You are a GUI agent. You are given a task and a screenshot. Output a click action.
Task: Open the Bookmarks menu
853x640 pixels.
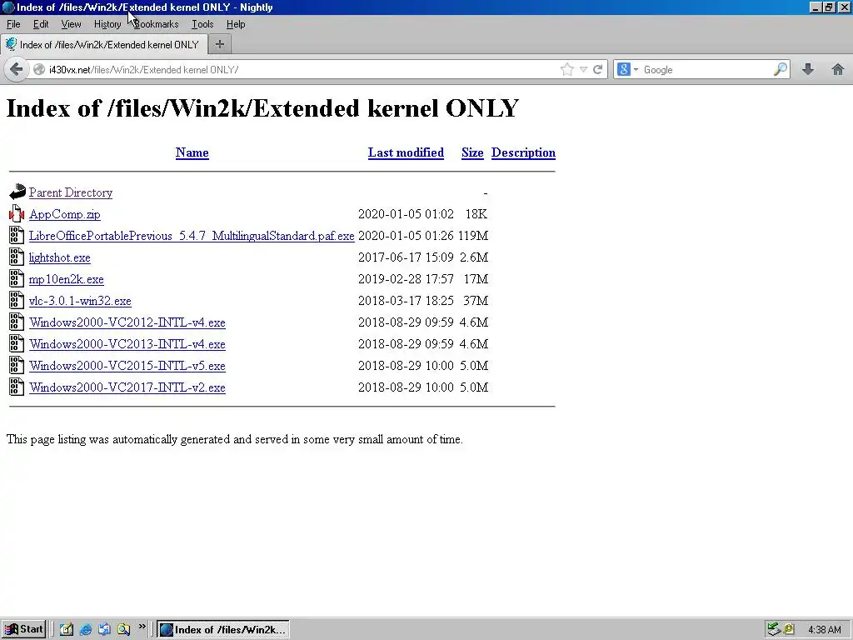pyautogui.click(x=156, y=24)
